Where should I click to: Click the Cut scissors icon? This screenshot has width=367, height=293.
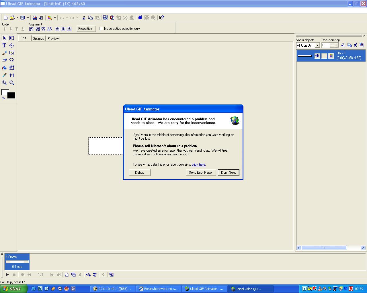click(84, 18)
